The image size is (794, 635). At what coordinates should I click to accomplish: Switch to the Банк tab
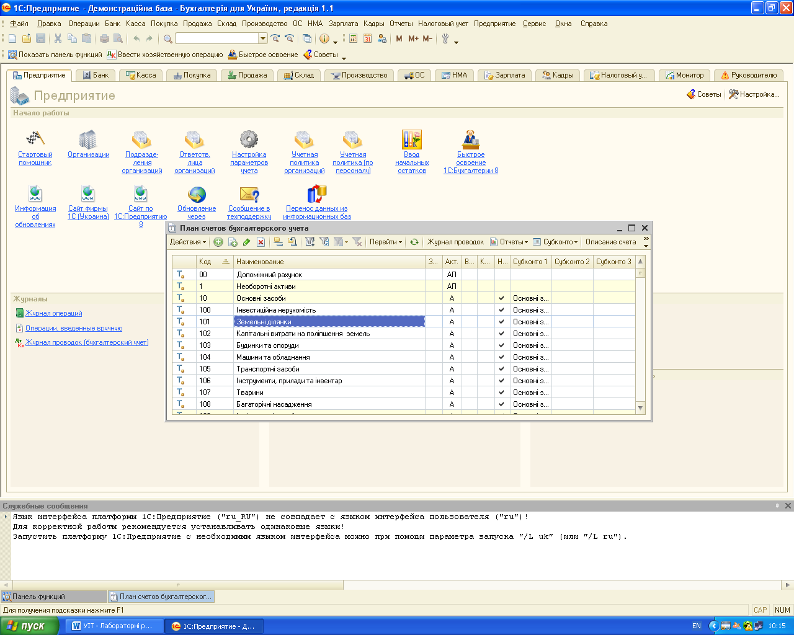[96, 75]
